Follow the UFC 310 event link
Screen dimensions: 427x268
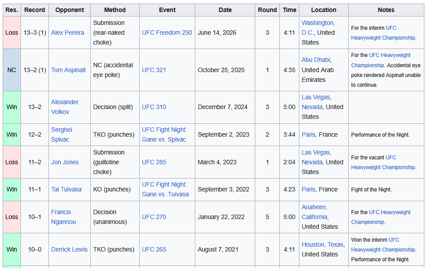point(154,107)
